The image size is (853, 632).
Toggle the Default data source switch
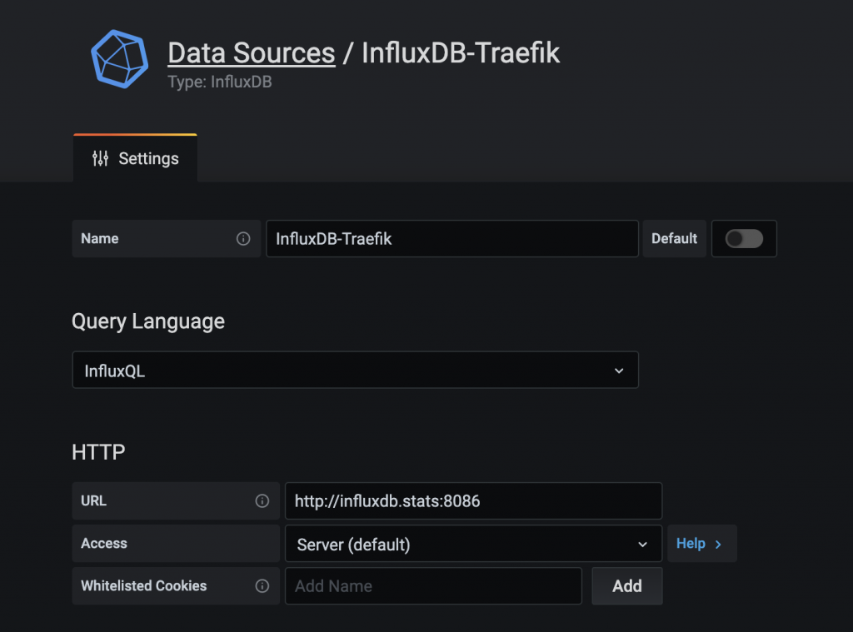[744, 239]
